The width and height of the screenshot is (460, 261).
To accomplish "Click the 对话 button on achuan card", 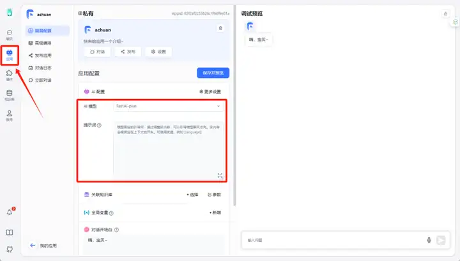I will [97, 52].
